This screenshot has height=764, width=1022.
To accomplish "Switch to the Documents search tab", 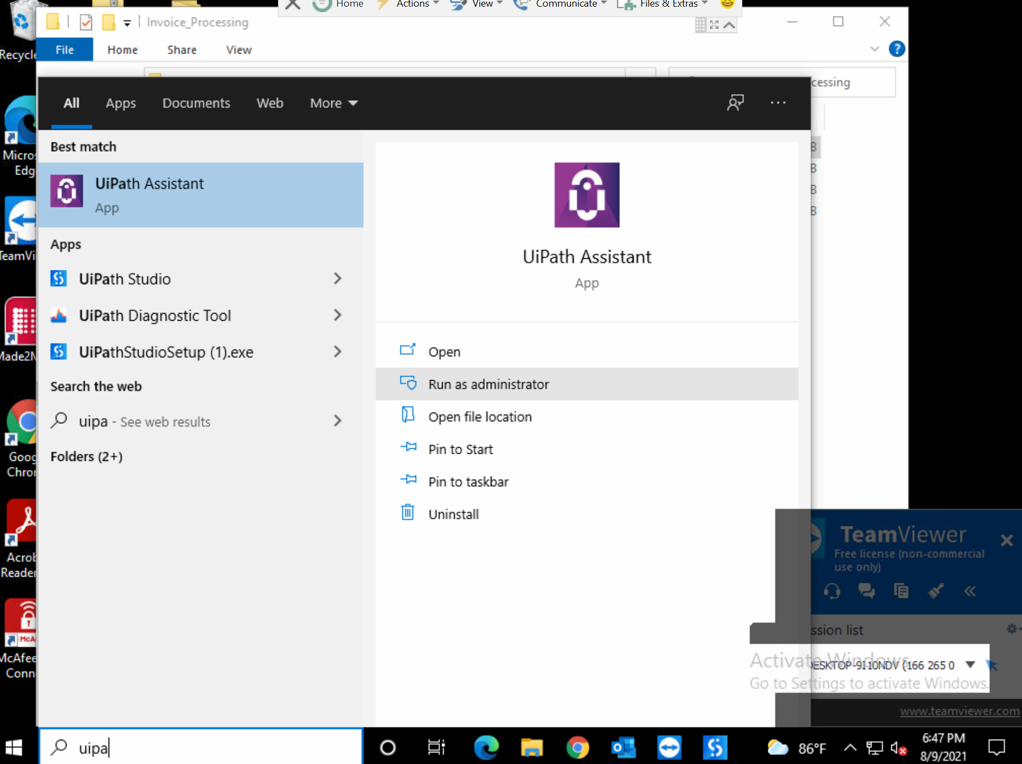I will click(196, 103).
